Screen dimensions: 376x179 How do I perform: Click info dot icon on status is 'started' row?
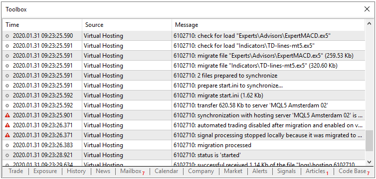7,155
